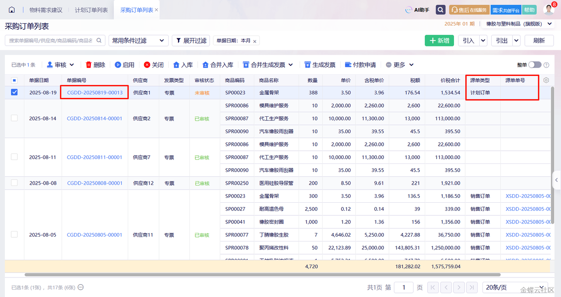The image size is (561, 297).
Task: Open the 帮助 help button
Action: point(529,10)
